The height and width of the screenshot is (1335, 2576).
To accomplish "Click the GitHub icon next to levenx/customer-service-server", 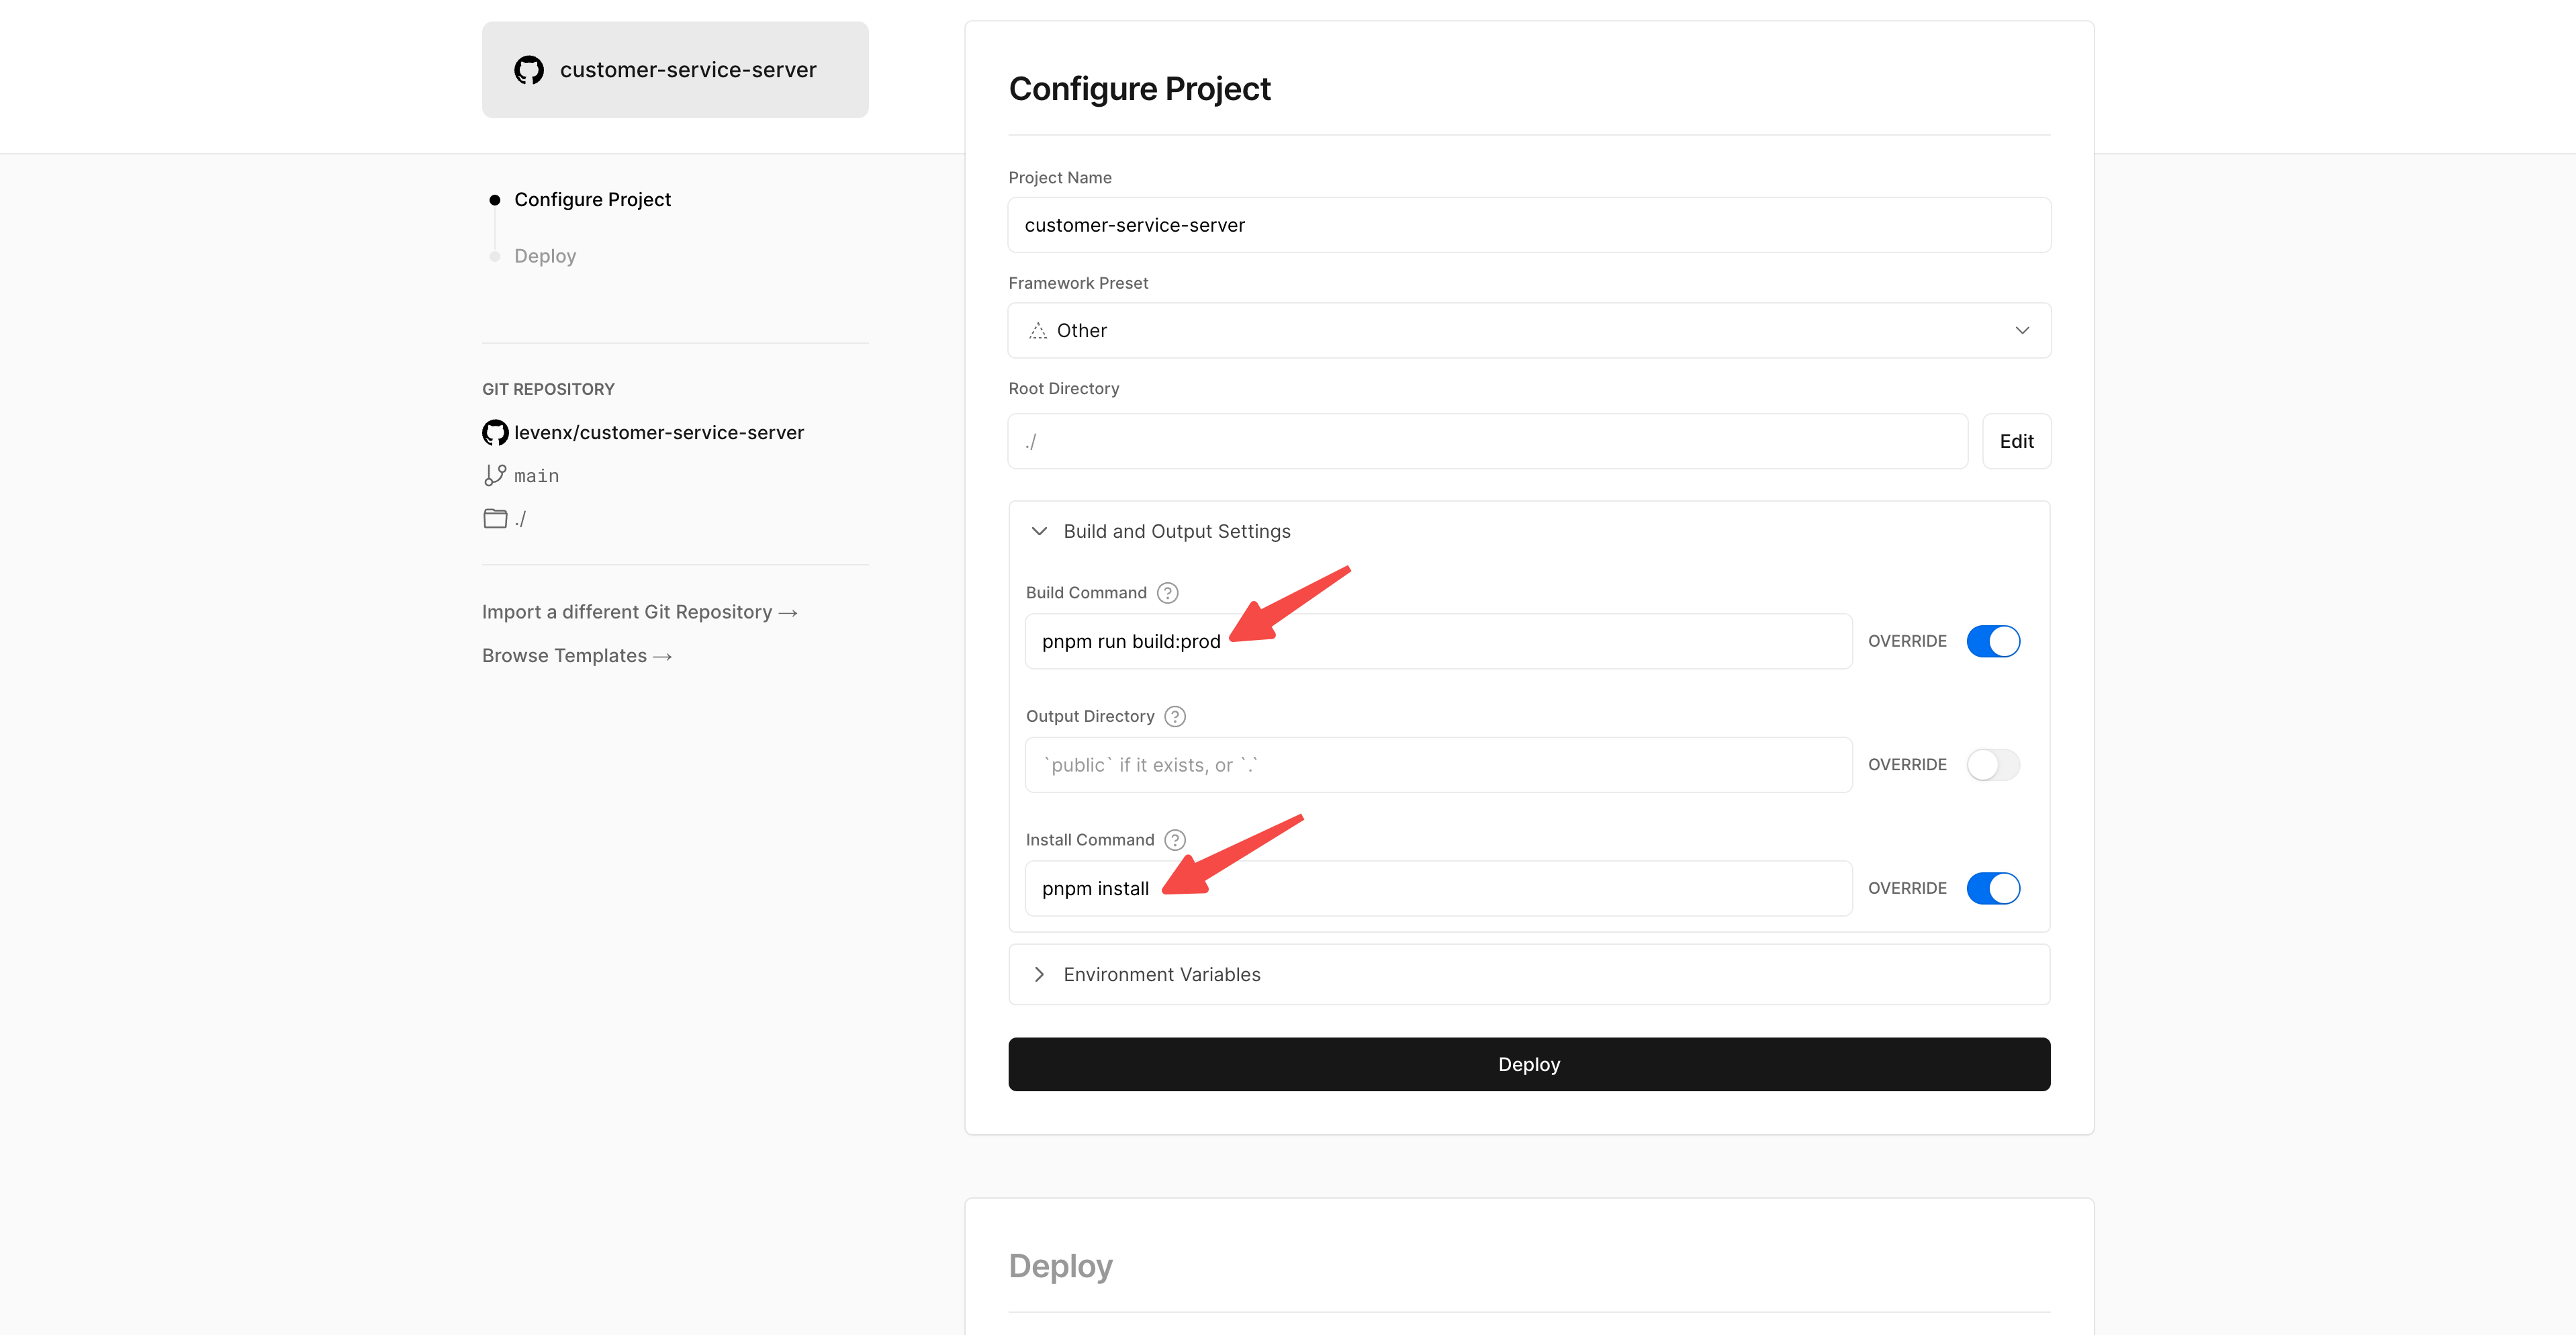I will point(495,432).
